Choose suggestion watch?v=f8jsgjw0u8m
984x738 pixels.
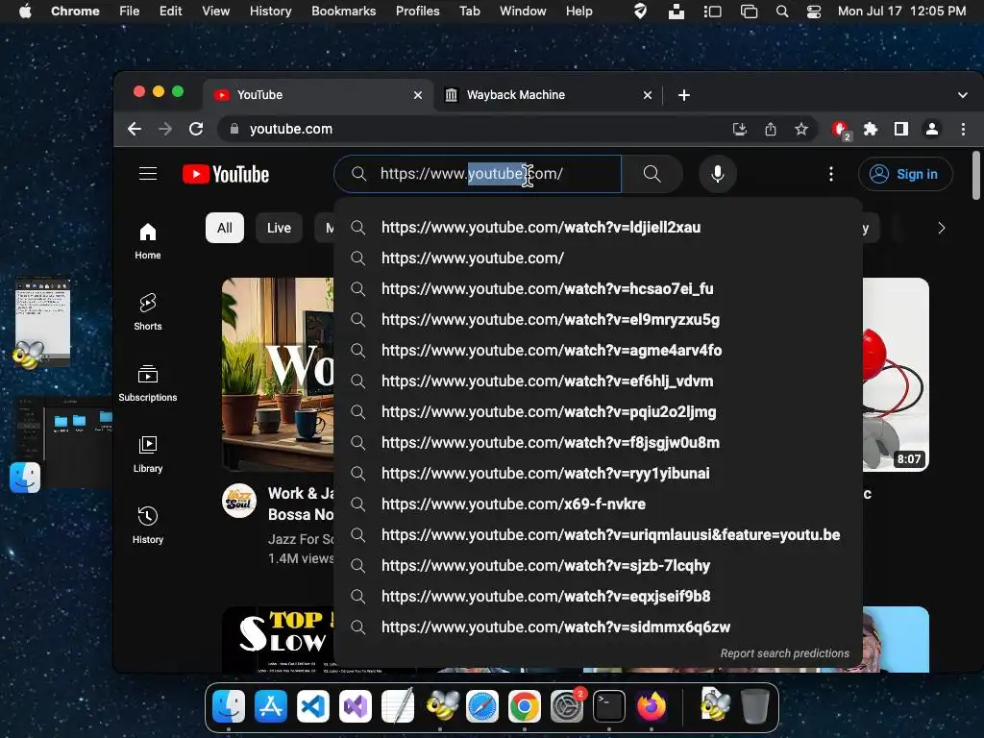pos(598,442)
